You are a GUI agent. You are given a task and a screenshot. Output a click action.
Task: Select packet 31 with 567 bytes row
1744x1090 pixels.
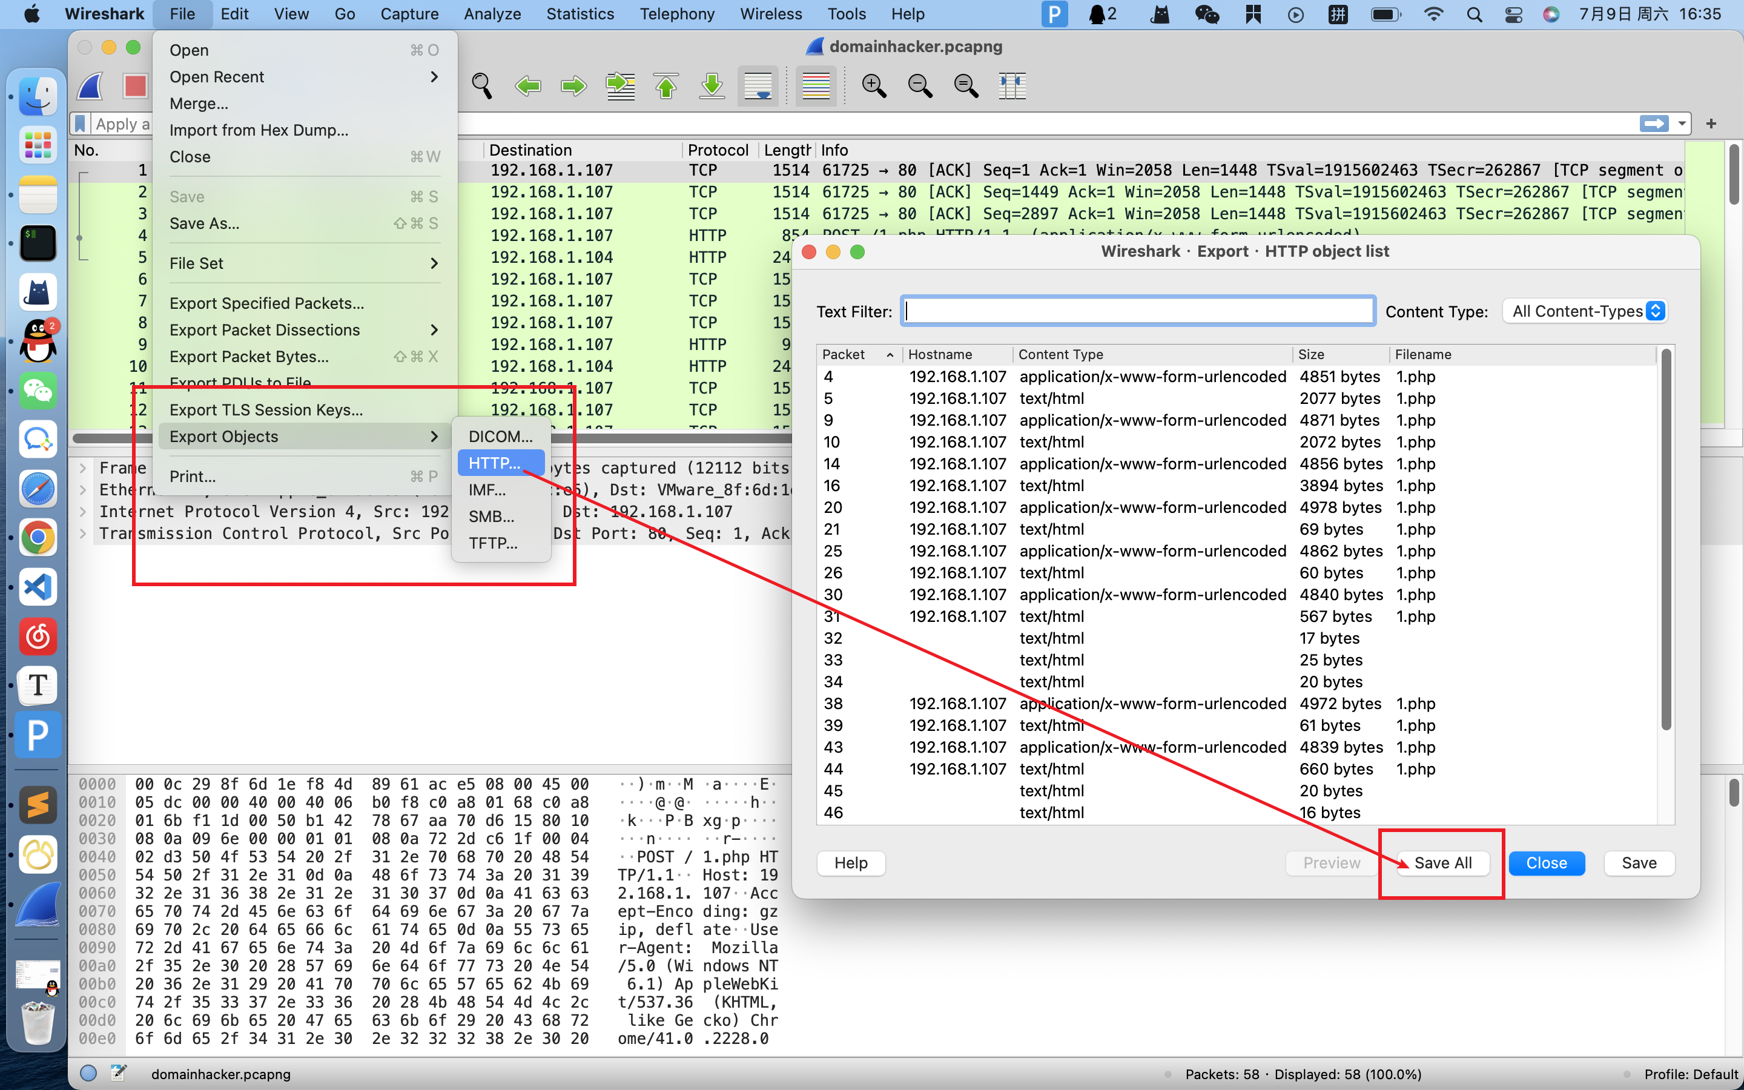tap(1237, 616)
